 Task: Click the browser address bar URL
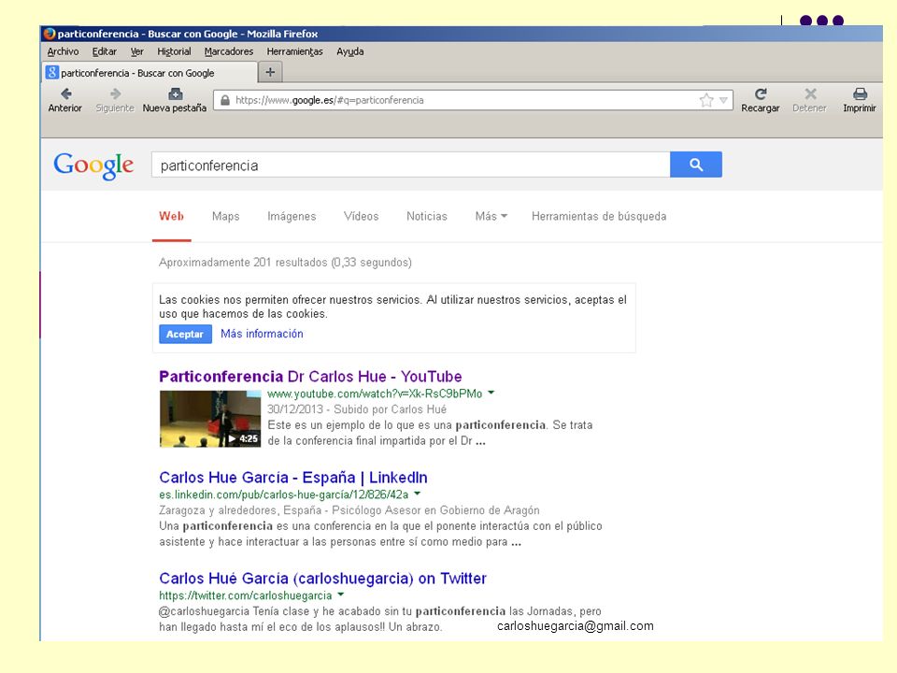(330, 100)
